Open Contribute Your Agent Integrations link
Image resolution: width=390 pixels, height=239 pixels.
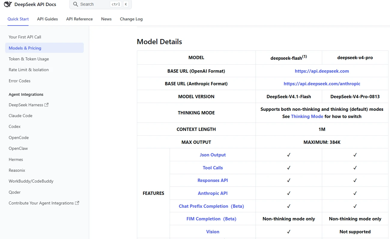[x=41, y=203]
